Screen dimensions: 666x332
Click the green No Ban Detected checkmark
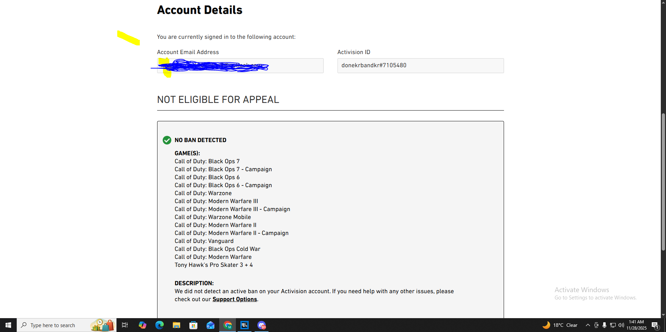click(167, 140)
